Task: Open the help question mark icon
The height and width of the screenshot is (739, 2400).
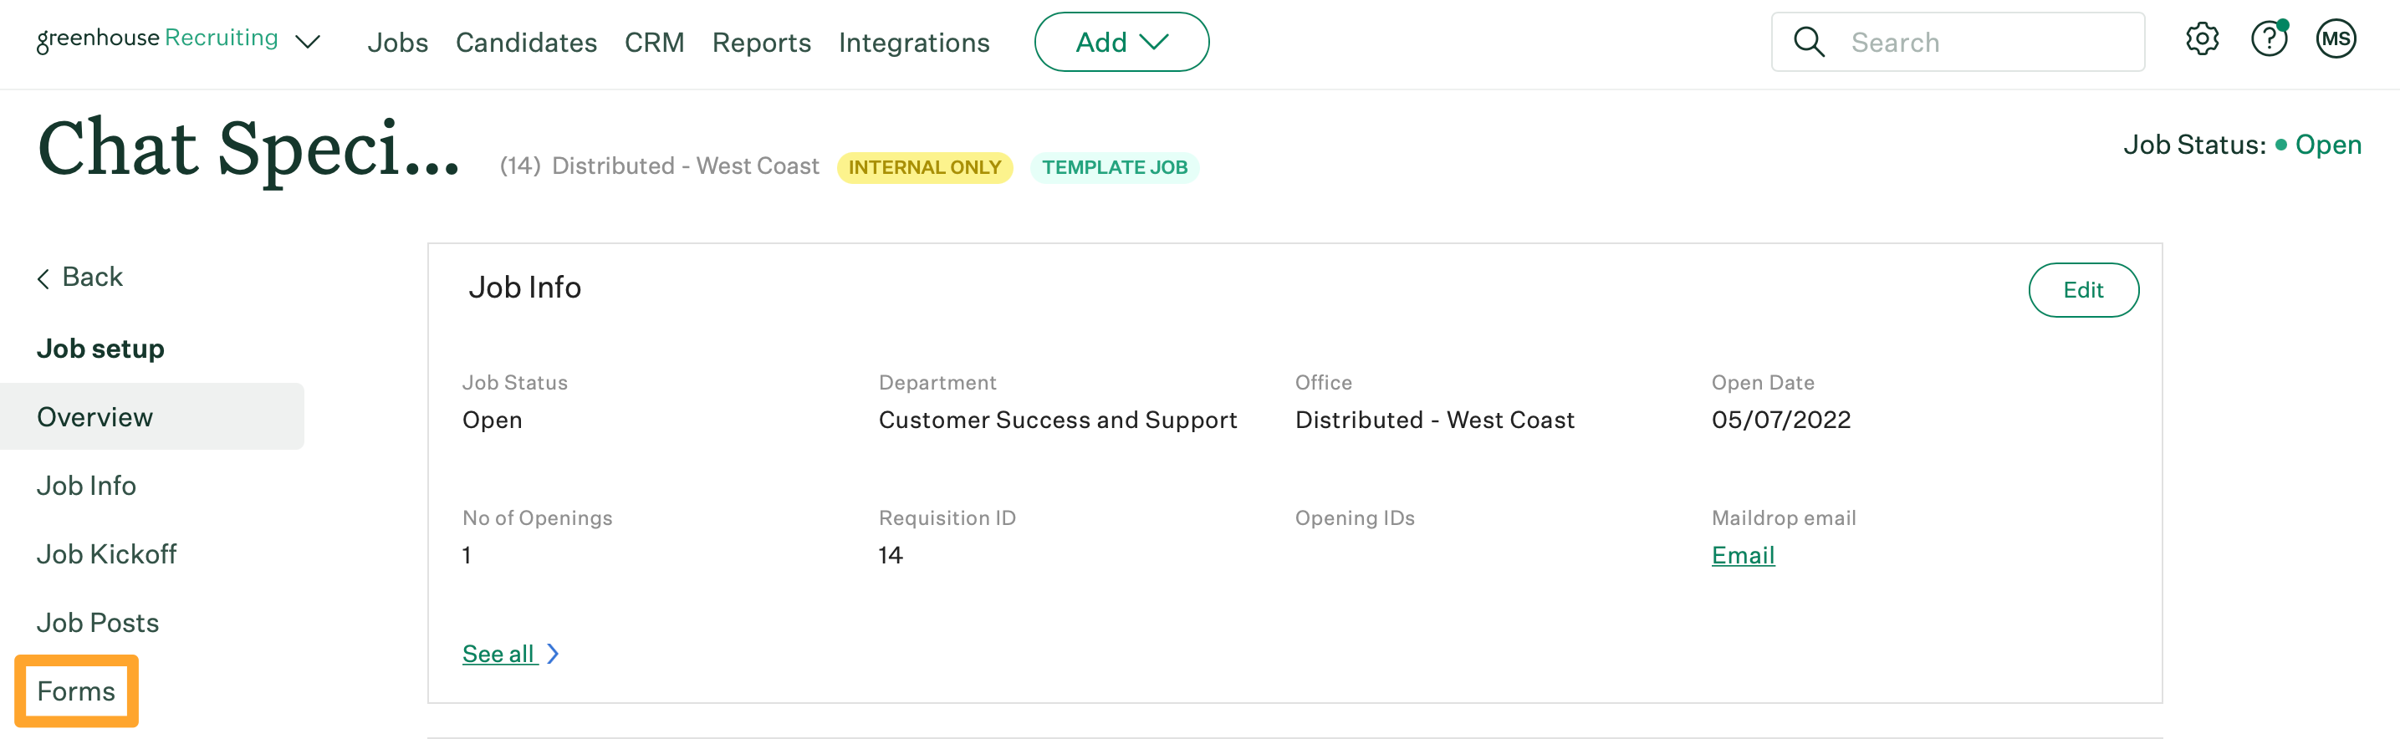Action: (2269, 40)
